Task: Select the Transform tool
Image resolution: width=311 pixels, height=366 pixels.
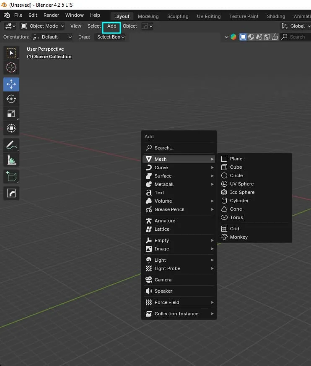Action: 11,128
